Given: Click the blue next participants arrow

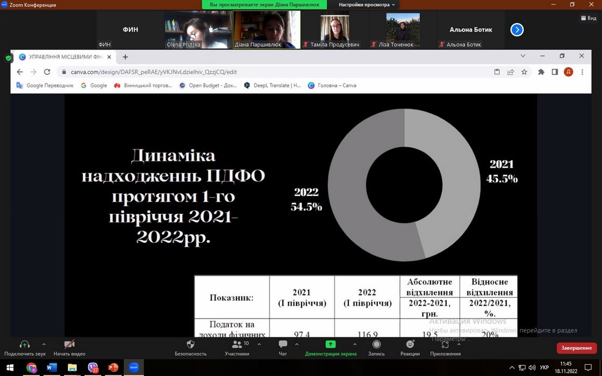Looking at the screenshot, I should point(517,30).
